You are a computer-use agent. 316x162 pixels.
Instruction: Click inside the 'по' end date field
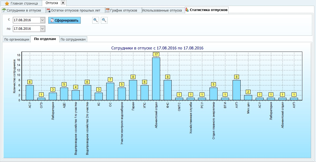click(x=26, y=29)
